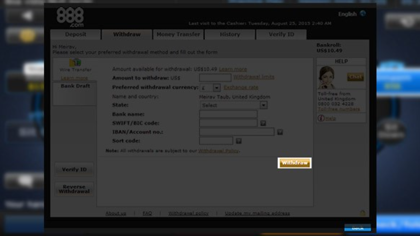The height and width of the screenshot is (236, 420).
Task: Choose the Bank Draft withdrawal method
Action: point(75,94)
